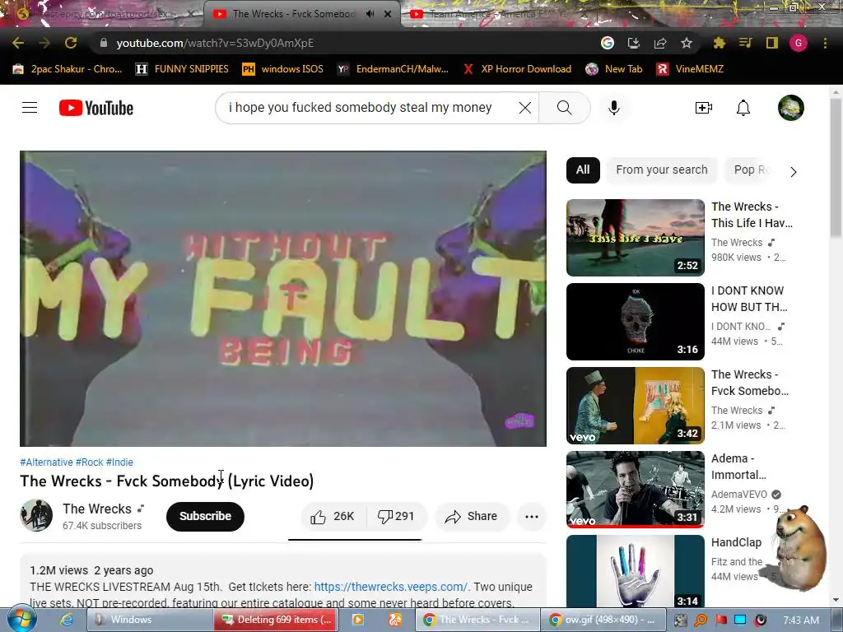843x632 pixels.
Task: Go to YouTube home via the logo
Action: (x=96, y=108)
